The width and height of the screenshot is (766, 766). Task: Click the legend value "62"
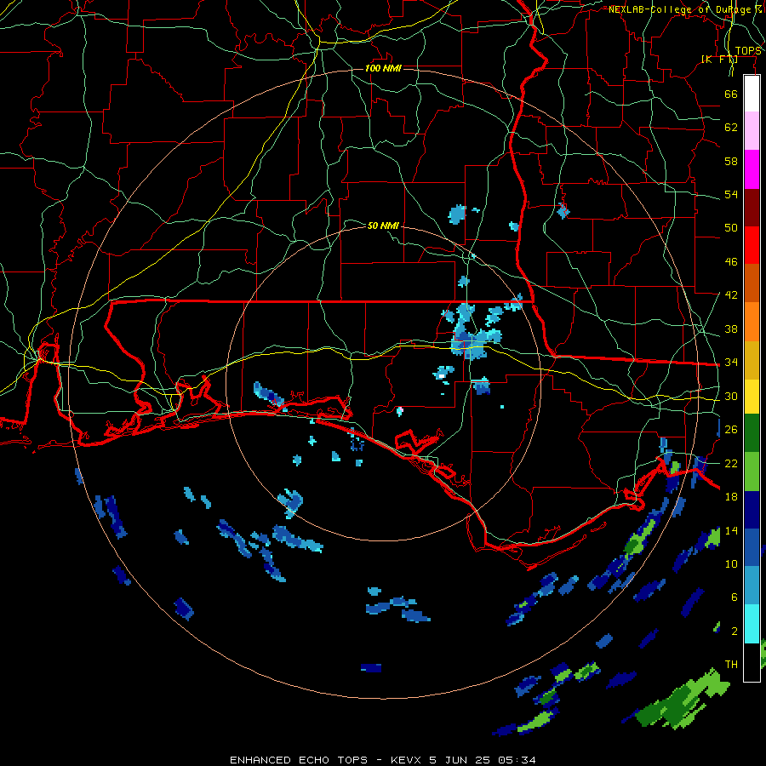click(731, 128)
